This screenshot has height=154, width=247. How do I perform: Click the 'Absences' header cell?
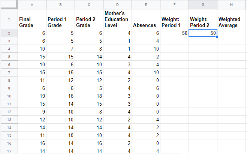(x=146, y=19)
